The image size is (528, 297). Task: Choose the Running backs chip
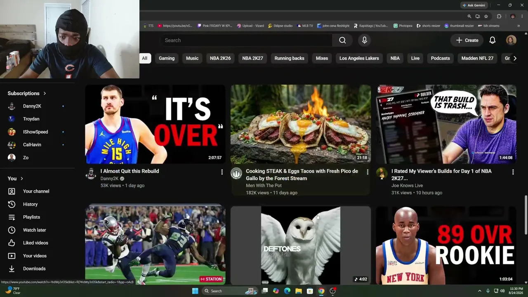pyautogui.click(x=290, y=58)
